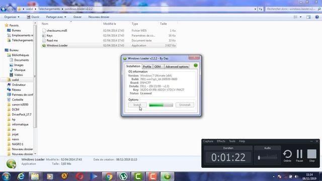Expand the address bar history dropdown
322x181 pixels.
pos(255,9)
